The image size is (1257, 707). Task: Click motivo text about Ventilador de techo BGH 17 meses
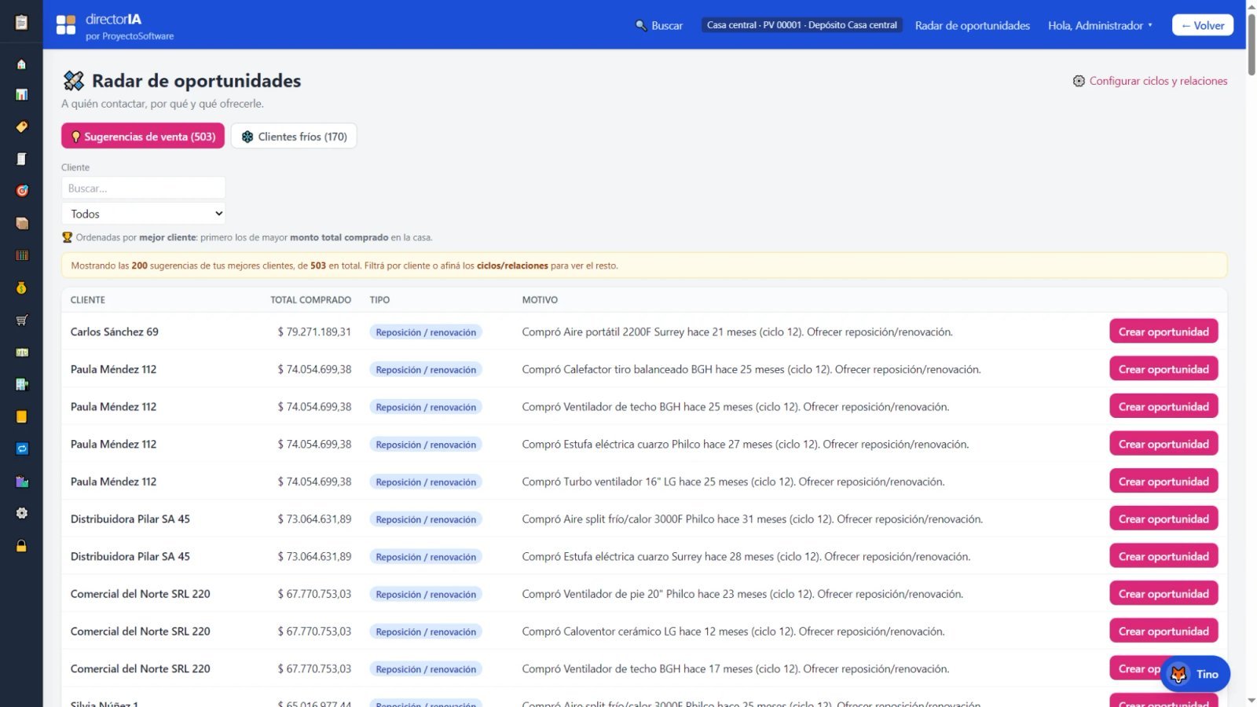tap(735, 669)
